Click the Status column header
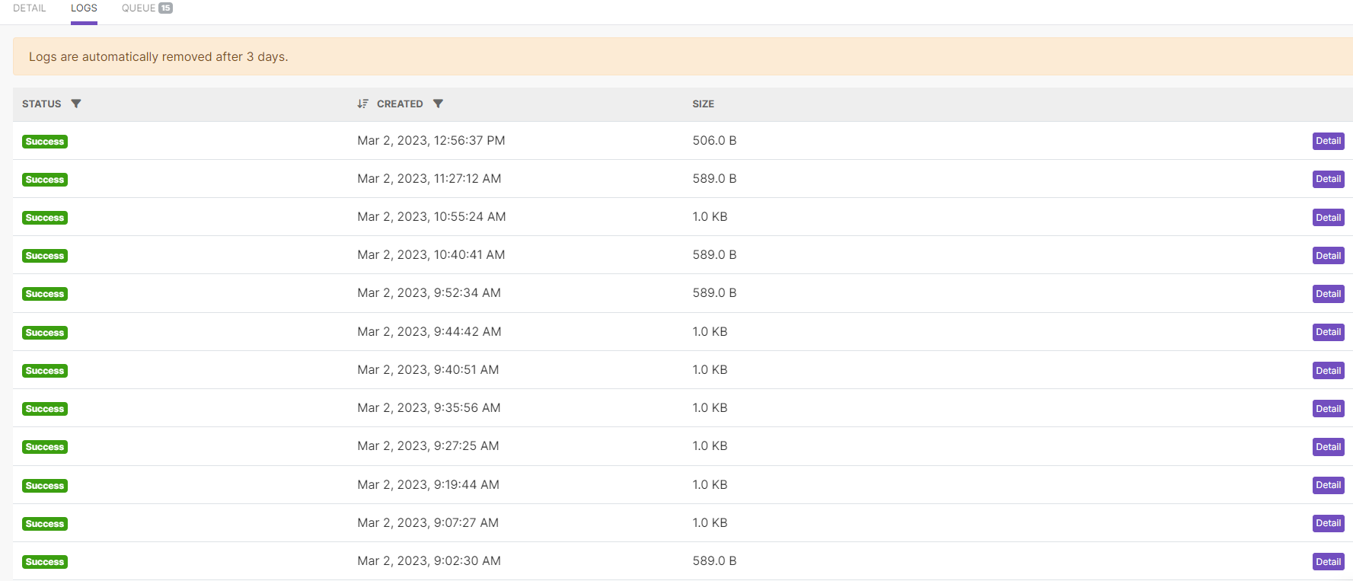1353x581 pixels. [42, 104]
